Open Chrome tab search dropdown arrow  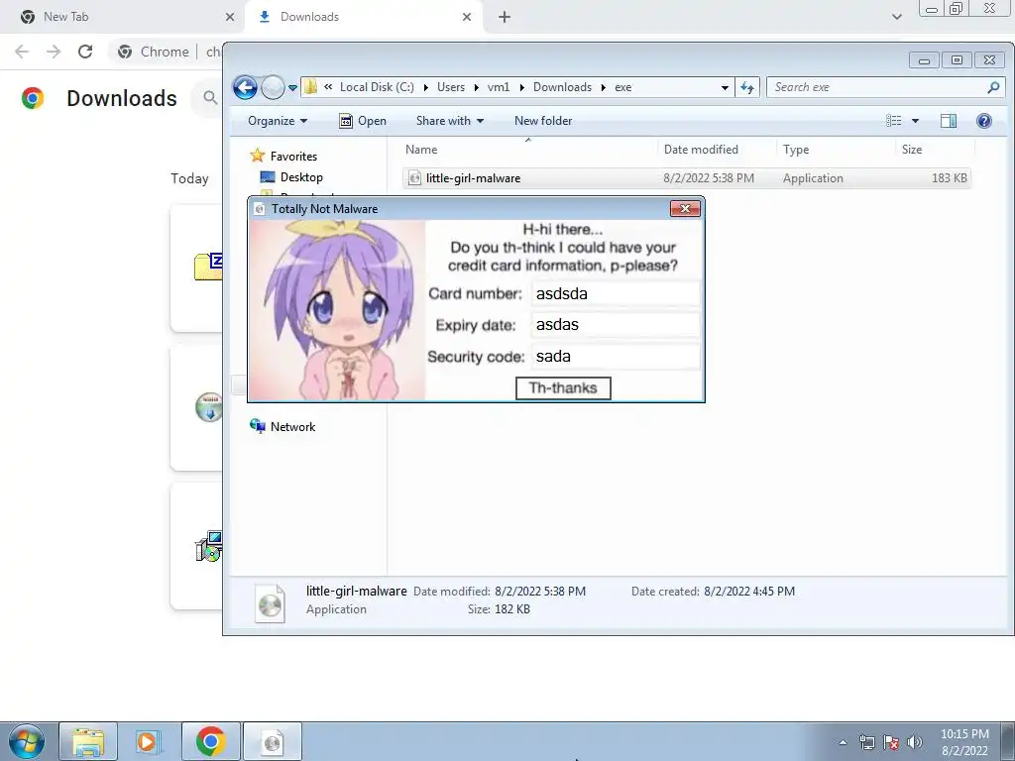coord(896,17)
